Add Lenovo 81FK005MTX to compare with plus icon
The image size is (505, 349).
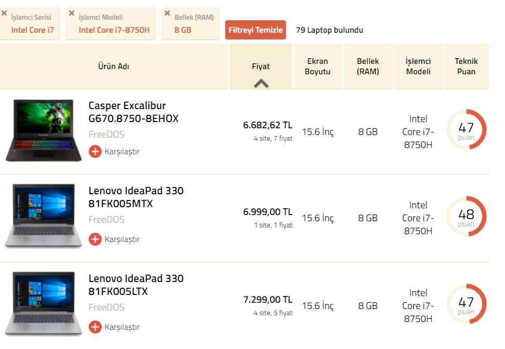95,239
